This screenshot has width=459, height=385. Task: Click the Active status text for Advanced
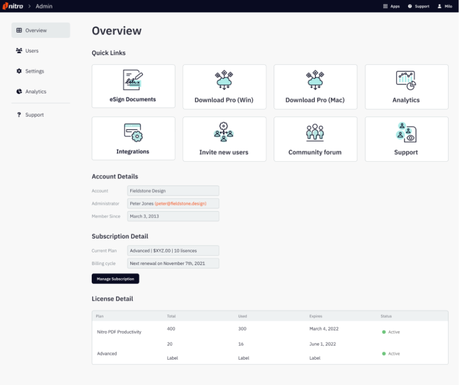click(394, 353)
